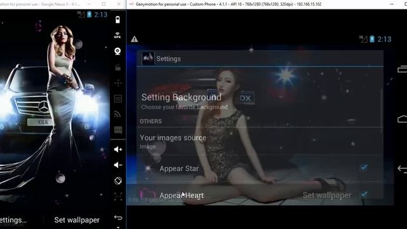Rotate the Nexus 5 emulator screen
This screenshot has width=407, height=229.
pos(118,181)
